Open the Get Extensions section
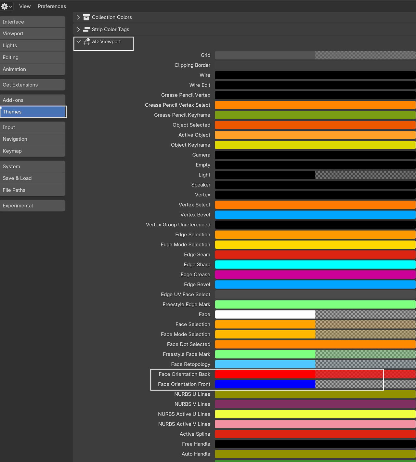This screenshot has height=462, width=416. click(32, 85)
